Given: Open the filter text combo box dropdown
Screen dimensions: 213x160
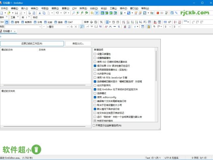Looking at the screenshot, I should coord(40,27).
